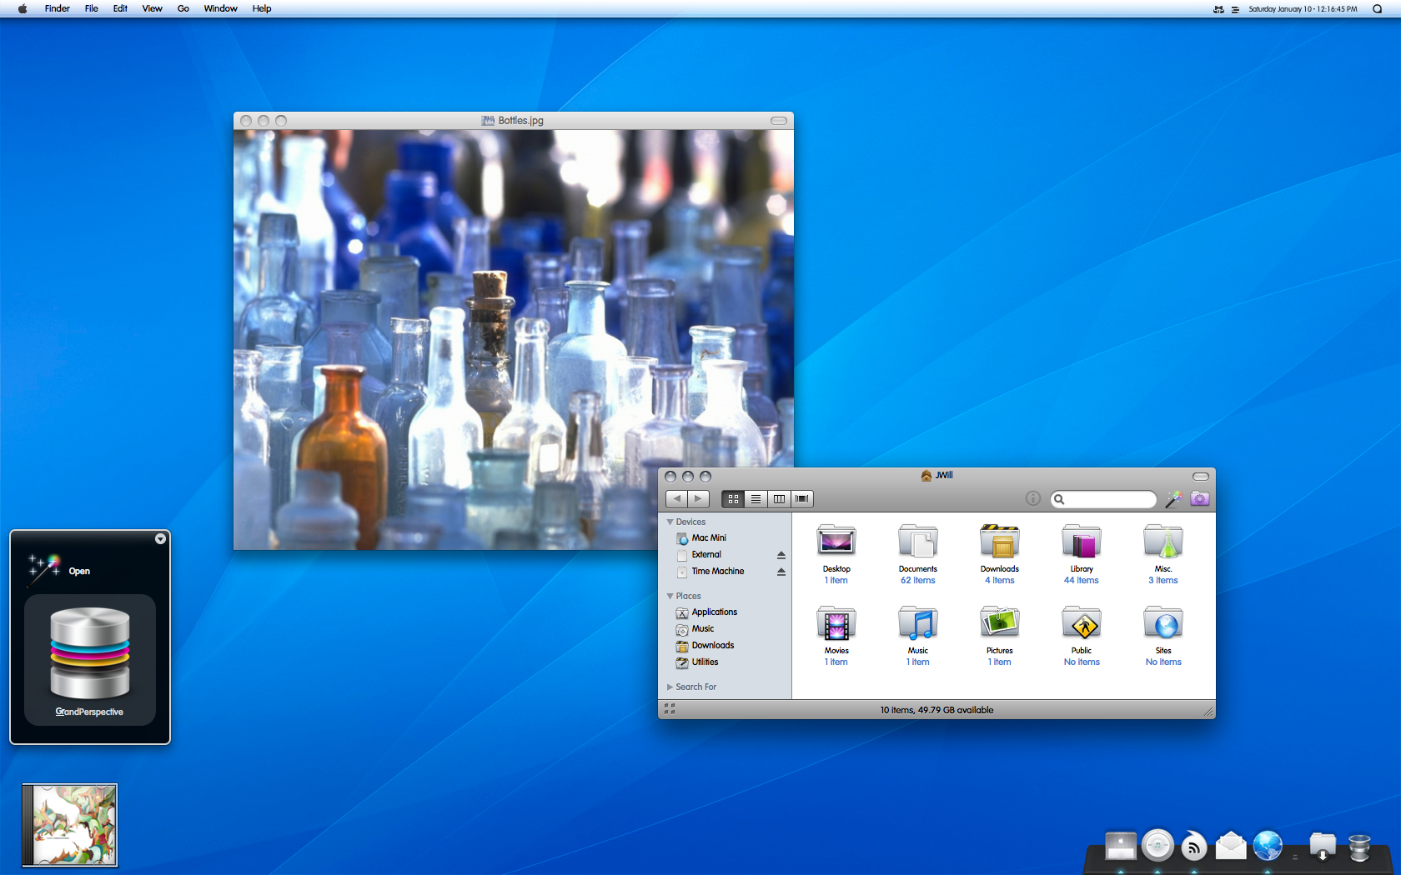Open the Public folder icon

[x=1081, y=623]
